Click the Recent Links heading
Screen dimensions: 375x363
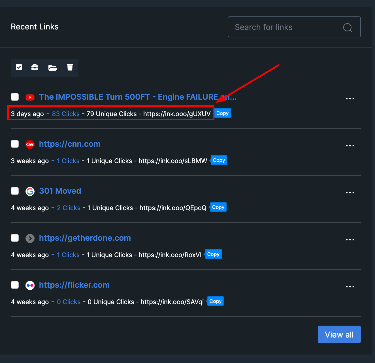[x=35, y=27]
